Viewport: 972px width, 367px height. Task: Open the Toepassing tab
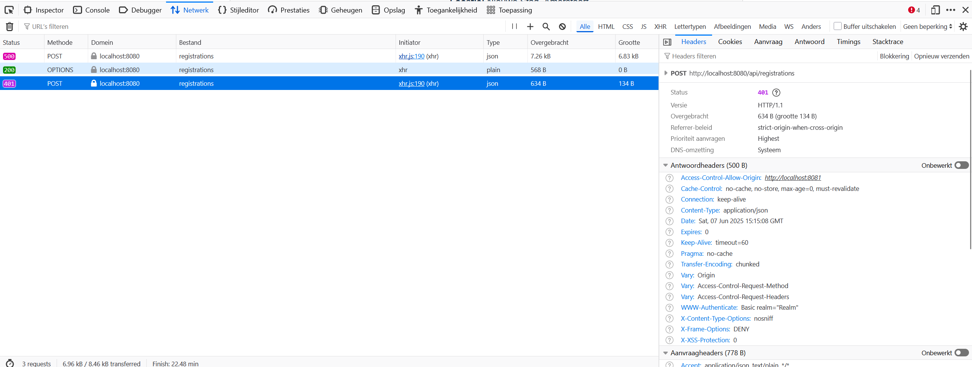[509, 10]
